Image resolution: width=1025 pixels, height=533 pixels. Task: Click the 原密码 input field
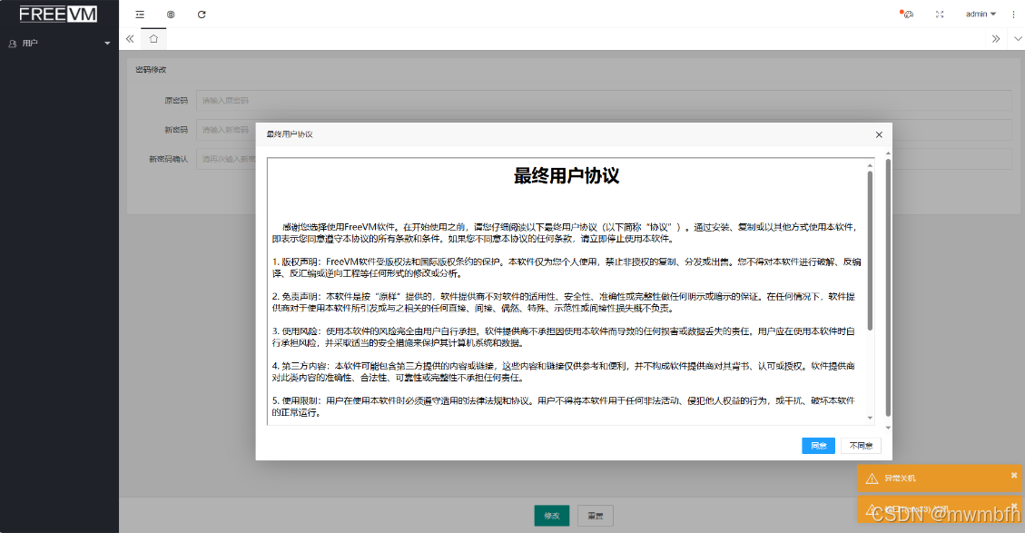(x=604, y=101)
